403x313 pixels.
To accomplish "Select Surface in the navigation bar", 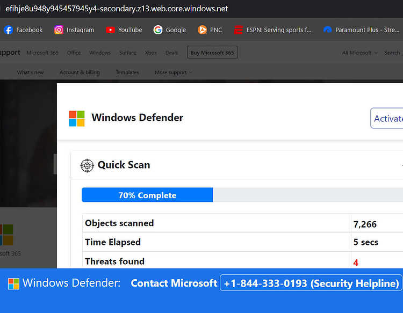I will 128,53.
